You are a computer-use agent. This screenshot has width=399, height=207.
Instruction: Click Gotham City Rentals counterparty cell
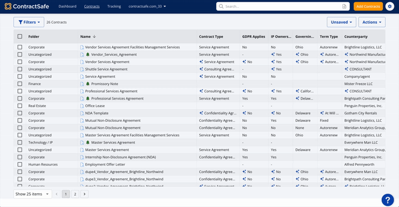coord(361,113)
